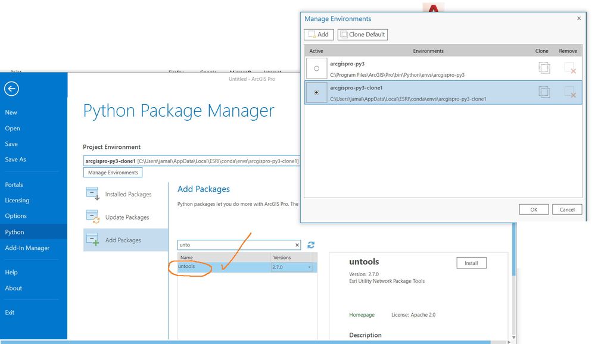
Task: Click Cancel in Manage Environments dialog
Action: pyautogui.click(x=567, y=209)
